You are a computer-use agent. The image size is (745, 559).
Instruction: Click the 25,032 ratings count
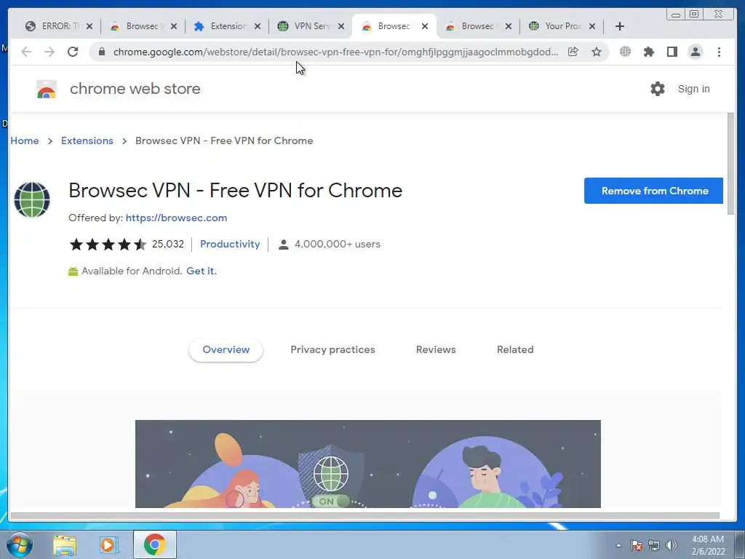point(168,244)
